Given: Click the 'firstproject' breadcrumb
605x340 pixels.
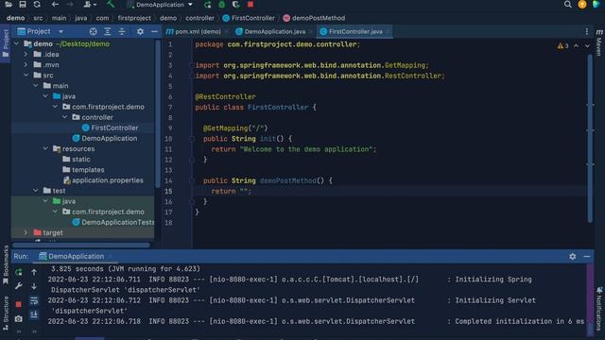Looking at the screenshot, I should [134, 18].
